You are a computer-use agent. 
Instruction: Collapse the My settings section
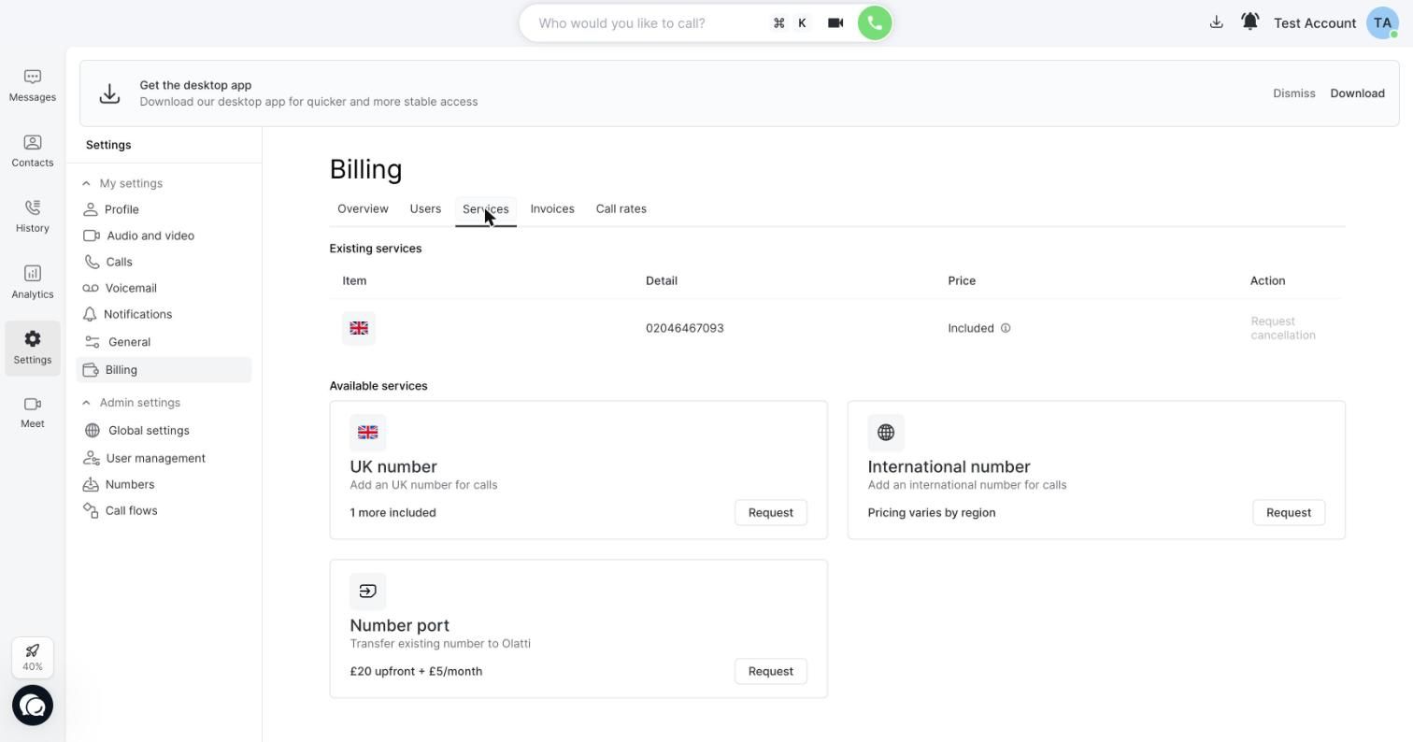[x=86, y=183]
